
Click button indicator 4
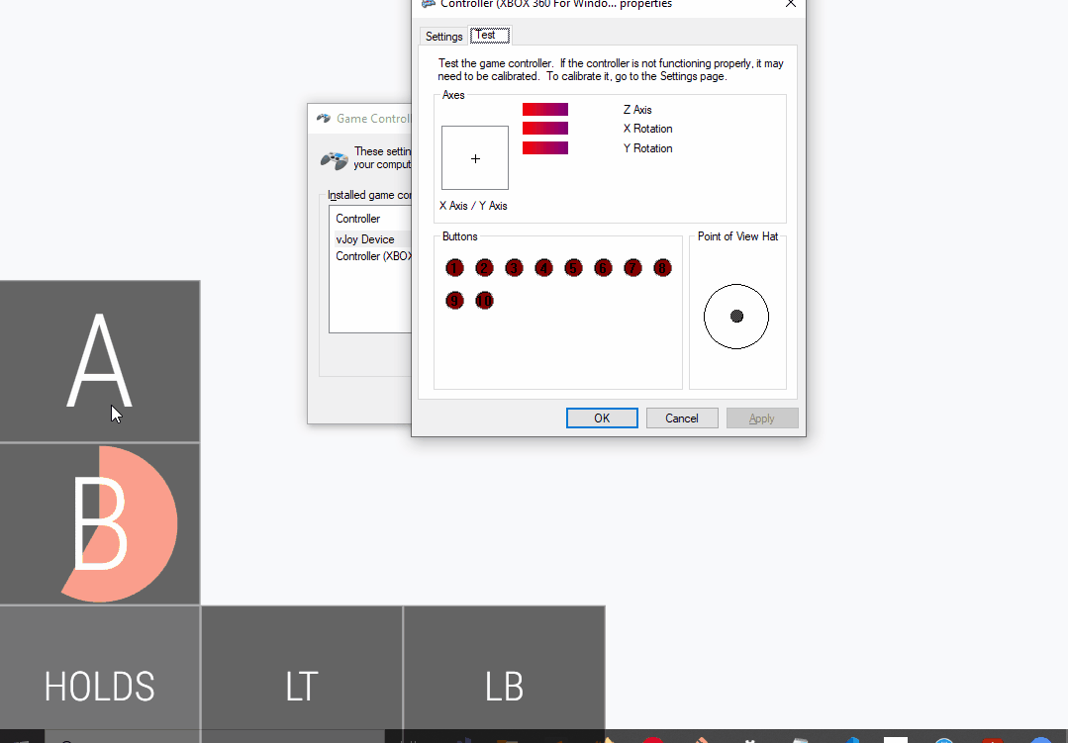click(543, 268)
